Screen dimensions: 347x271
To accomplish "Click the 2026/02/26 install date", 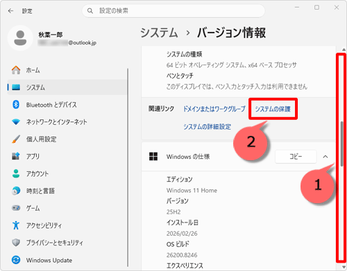I will 182,234.
